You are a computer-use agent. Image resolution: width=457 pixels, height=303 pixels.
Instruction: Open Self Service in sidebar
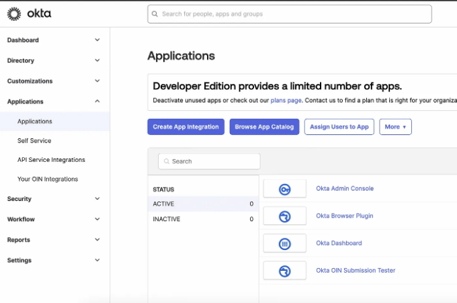34,140
